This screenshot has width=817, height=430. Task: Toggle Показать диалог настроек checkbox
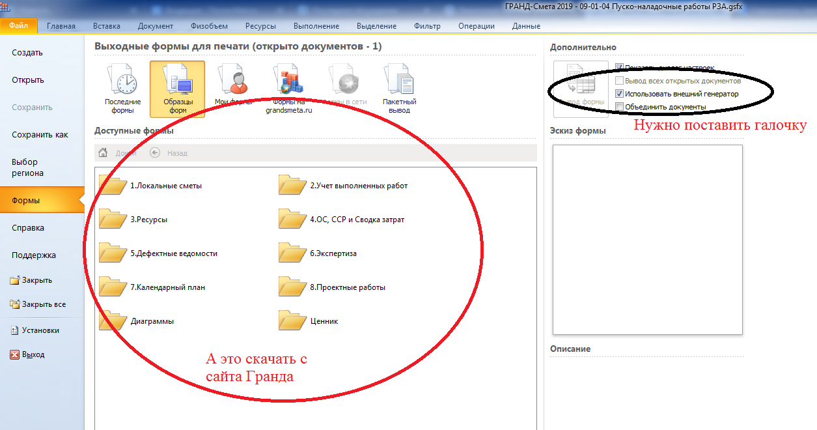pos(620,67)
